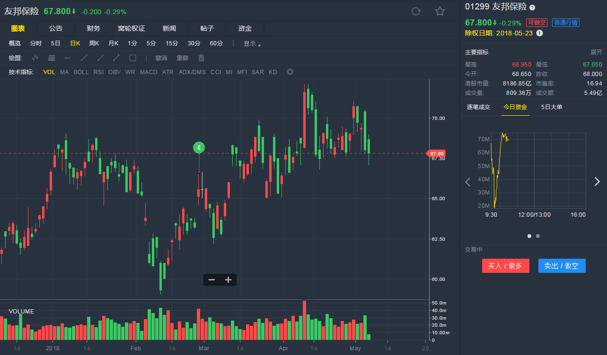
Task: Expand key indicators with 展开
Action: click(596, 52)
